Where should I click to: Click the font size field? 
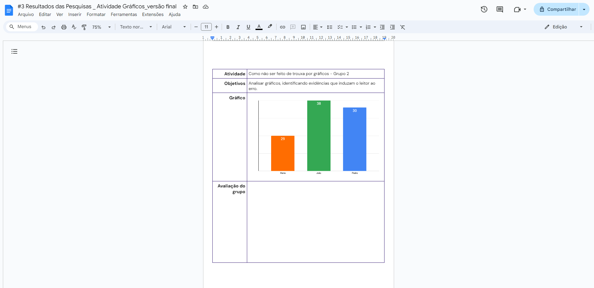coord(206,27)
